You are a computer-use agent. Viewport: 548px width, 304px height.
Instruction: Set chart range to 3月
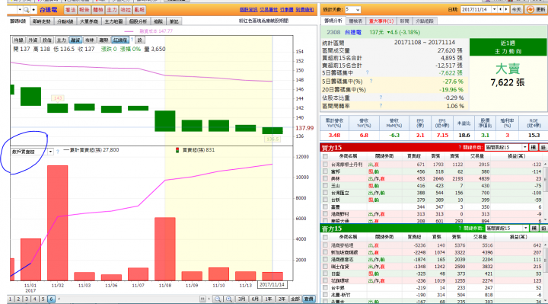click(241, 299)
